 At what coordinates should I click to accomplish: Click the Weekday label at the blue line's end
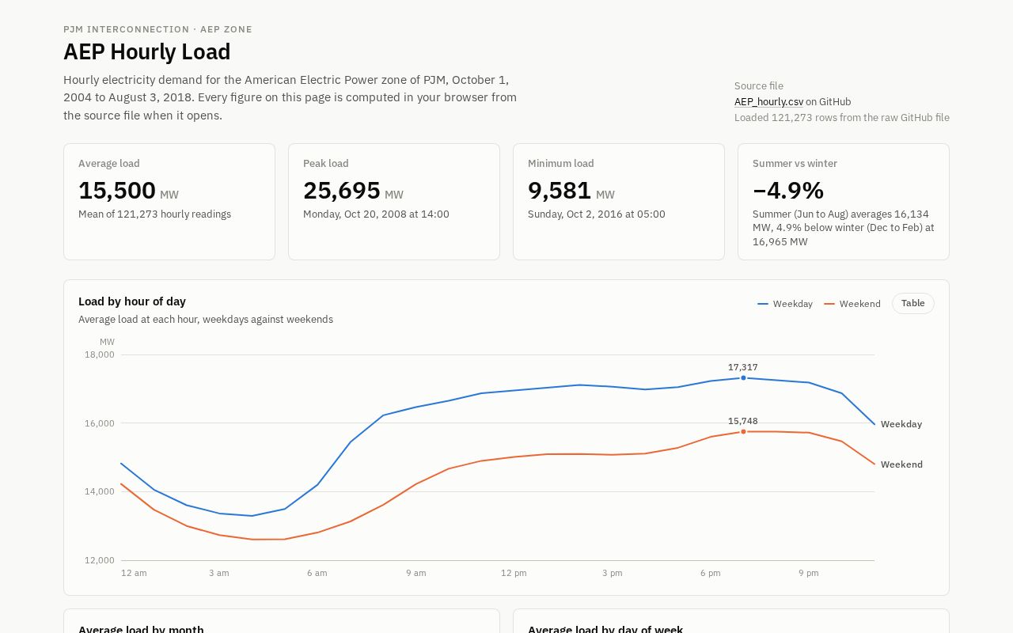coord(901,424)
